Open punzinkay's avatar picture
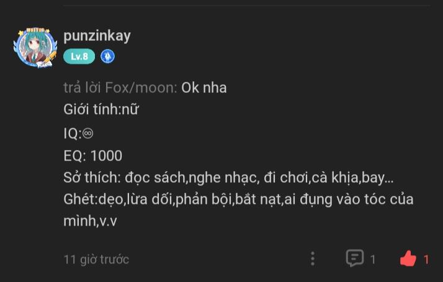The width and height of the screenshot is (443, 282). pyautogui.click(x=35, y=48)
